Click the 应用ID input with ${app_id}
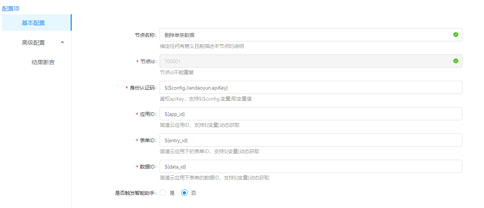Screen dimensions: 484x208 click(311, 114)
